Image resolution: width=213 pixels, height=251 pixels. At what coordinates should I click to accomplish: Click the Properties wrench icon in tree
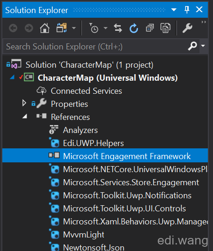pyautogui.click(x=41, y=103)
